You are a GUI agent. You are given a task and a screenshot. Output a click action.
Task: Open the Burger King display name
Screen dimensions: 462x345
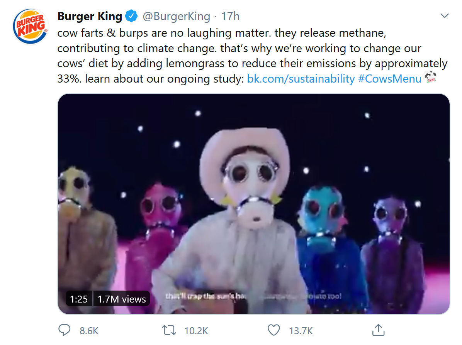[x=90, y=16]
